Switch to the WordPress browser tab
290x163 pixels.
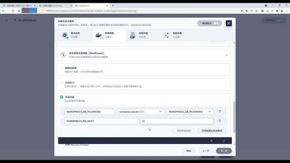(55, 6)
